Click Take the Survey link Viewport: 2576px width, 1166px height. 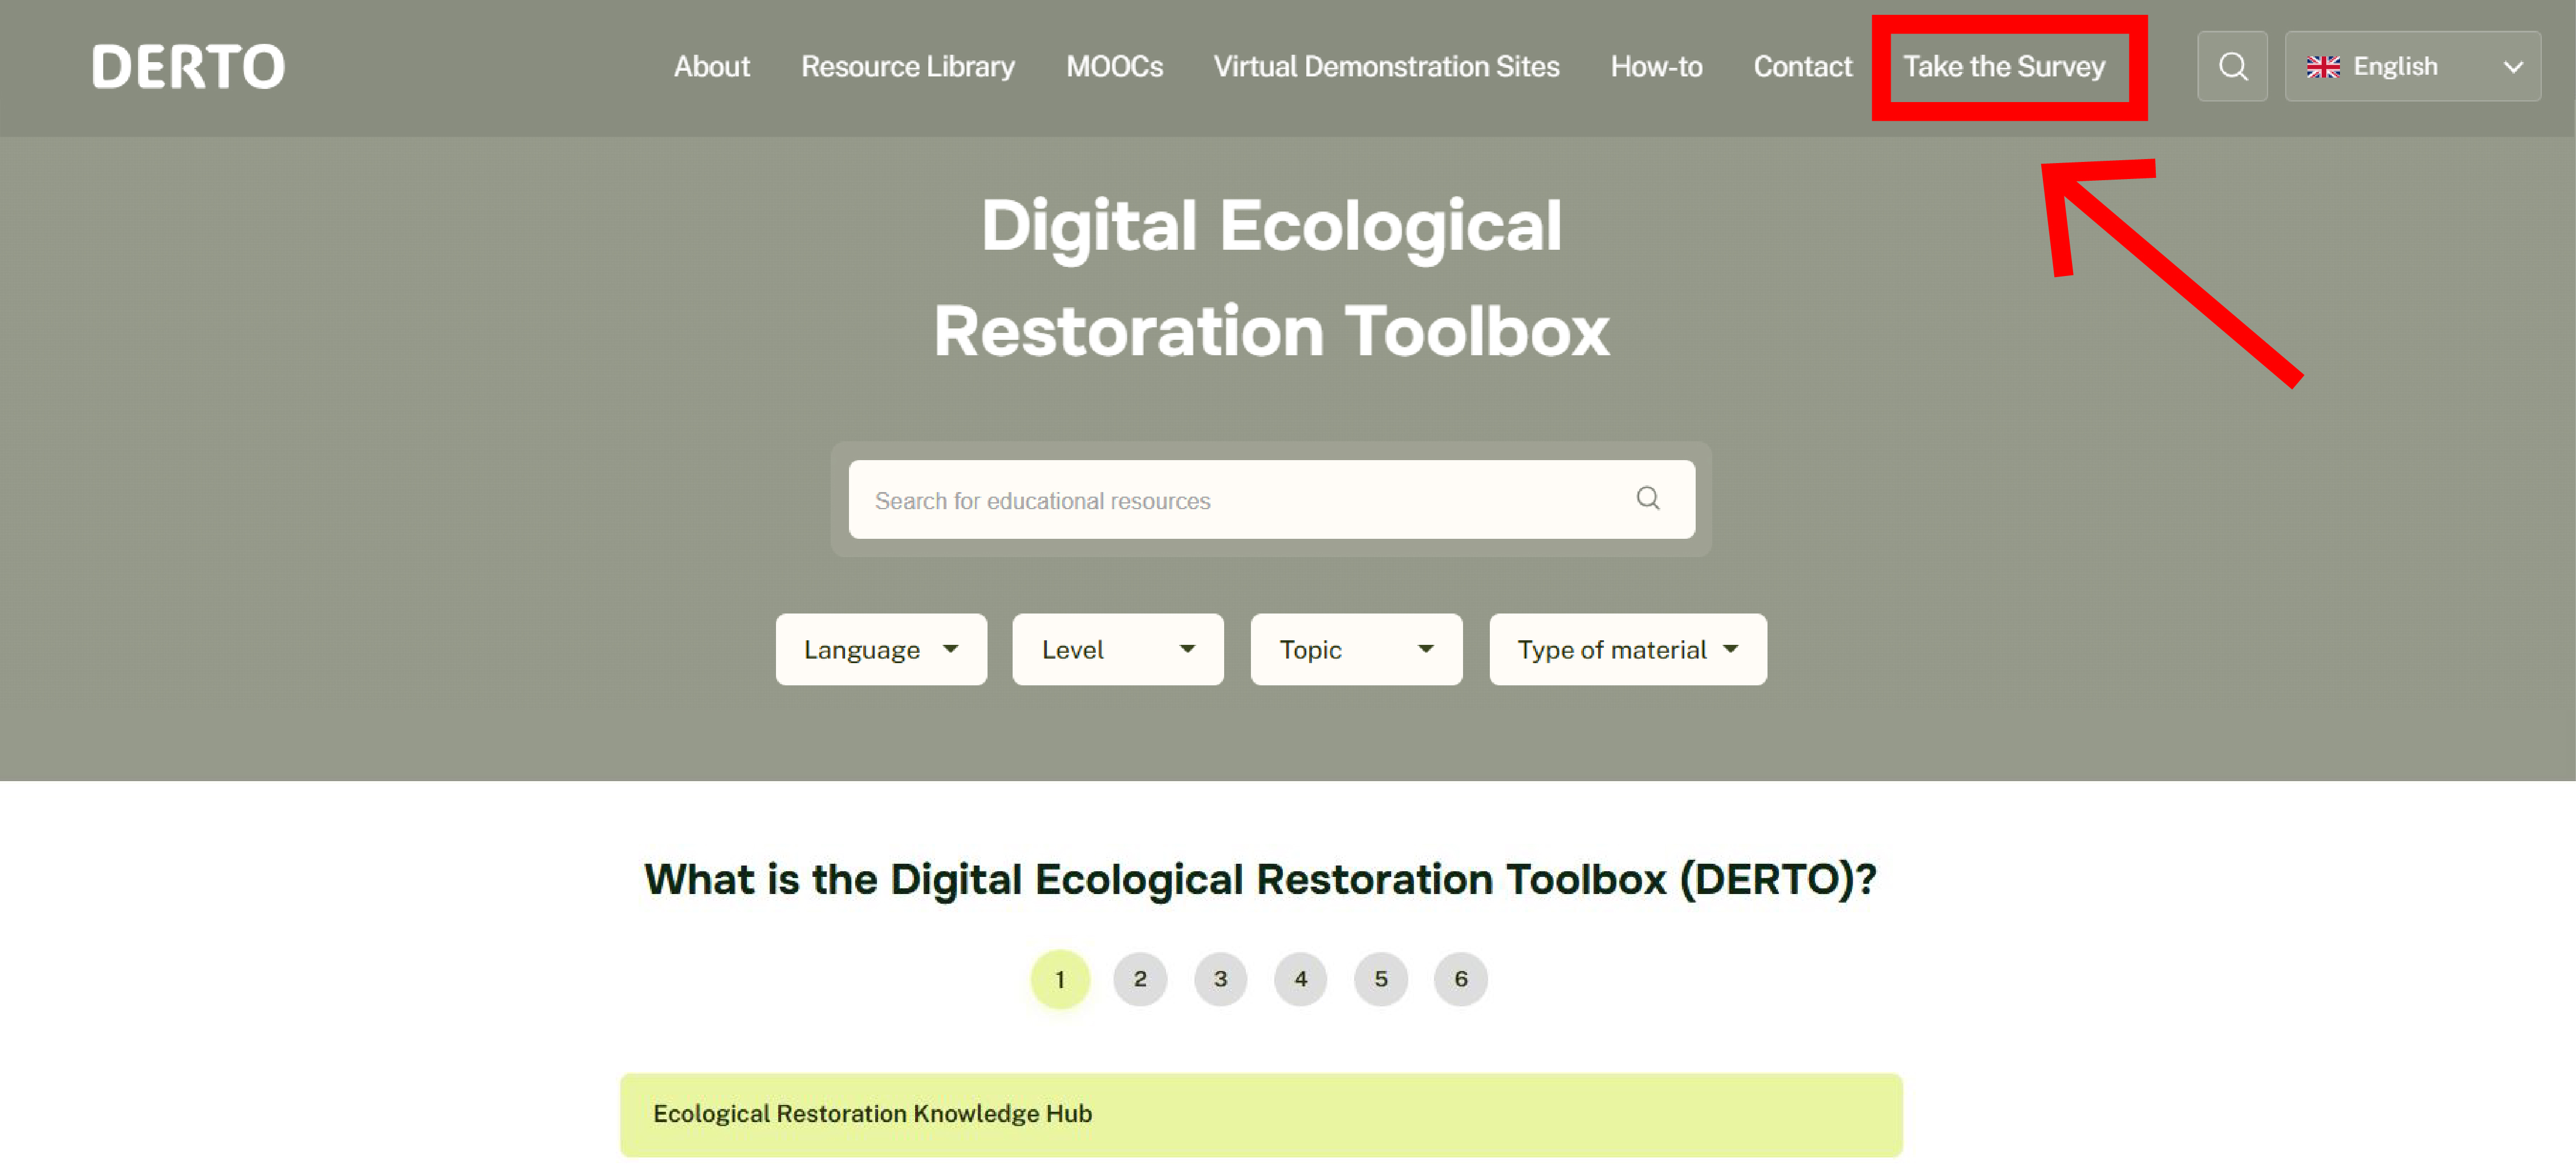(2003, 66)
